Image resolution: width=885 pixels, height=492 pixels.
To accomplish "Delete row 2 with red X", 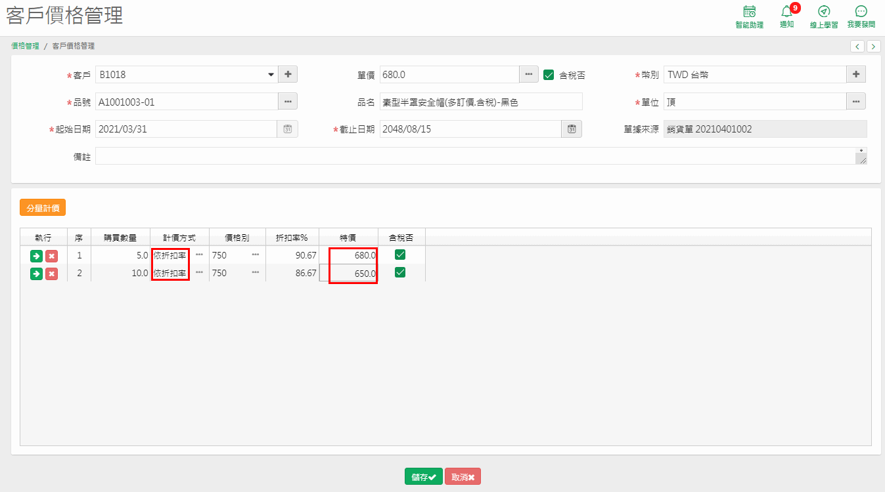I will pos(52,274).
